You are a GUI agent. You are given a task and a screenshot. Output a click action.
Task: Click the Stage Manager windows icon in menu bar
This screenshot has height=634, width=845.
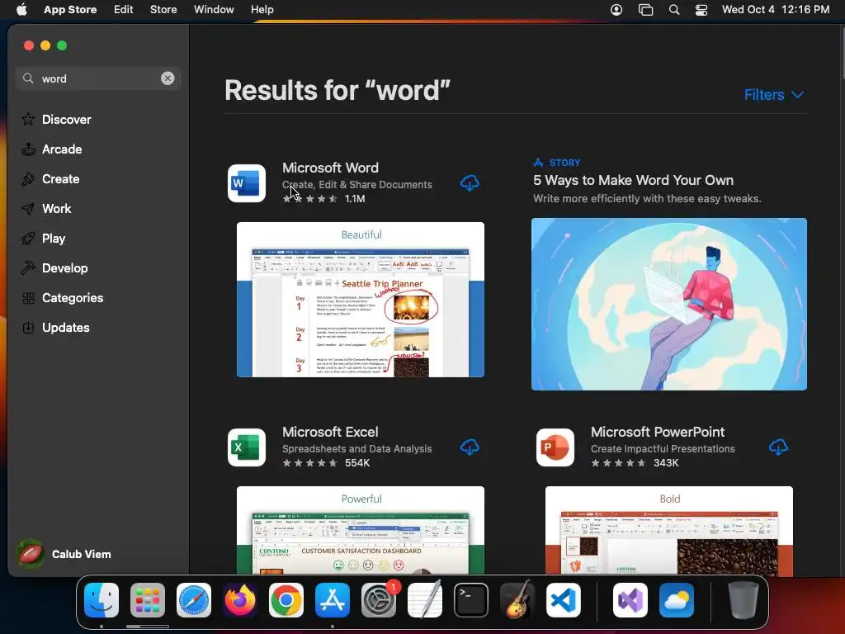(x=645, y=10)
